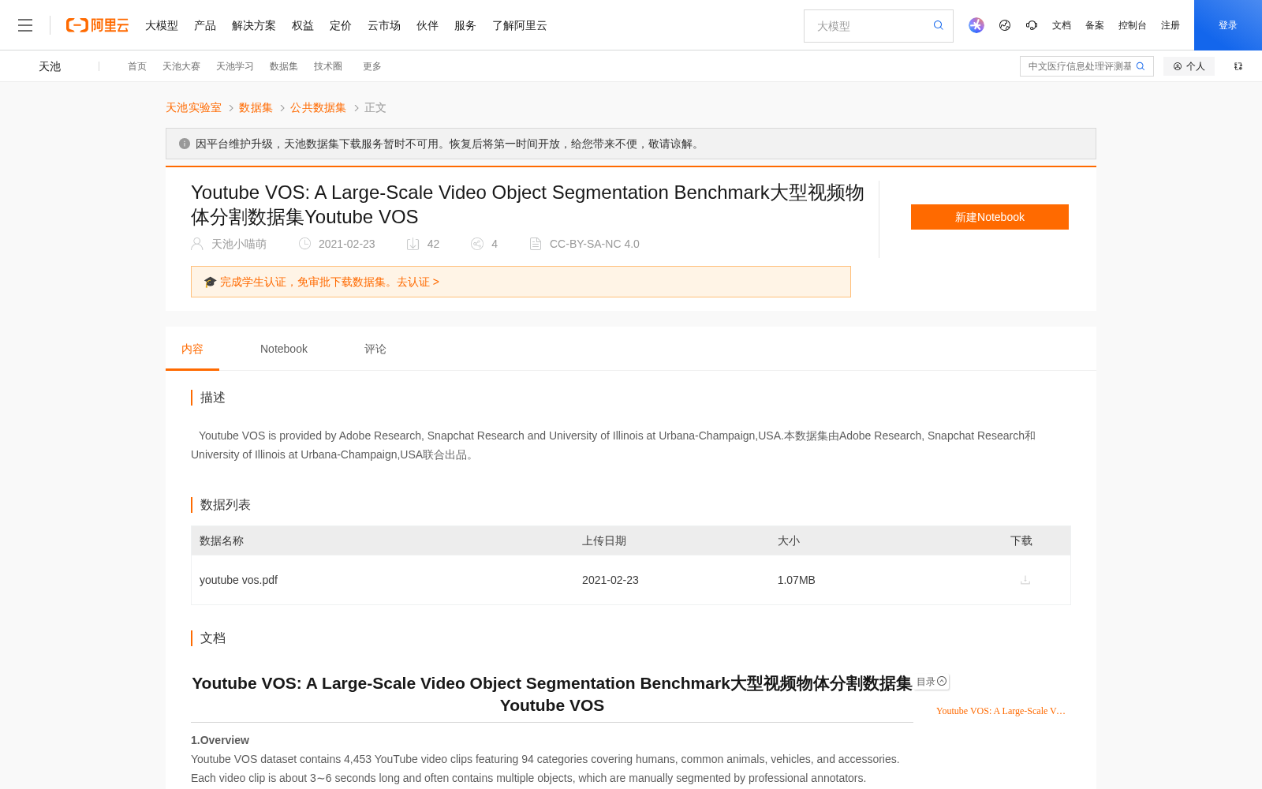Open the 控制台 console link
This screenshot has width=1262, height=789.
tap(1133, 25)
